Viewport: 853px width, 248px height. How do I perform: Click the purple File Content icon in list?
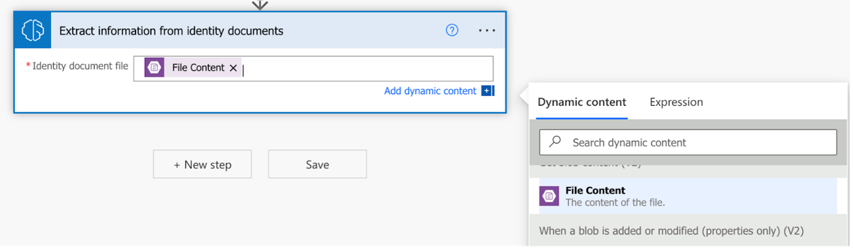pyautogui.click(x=549, y=196)
